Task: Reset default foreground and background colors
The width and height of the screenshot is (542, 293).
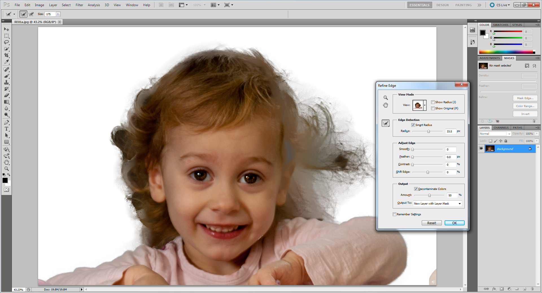Action: tap(4, 175)
